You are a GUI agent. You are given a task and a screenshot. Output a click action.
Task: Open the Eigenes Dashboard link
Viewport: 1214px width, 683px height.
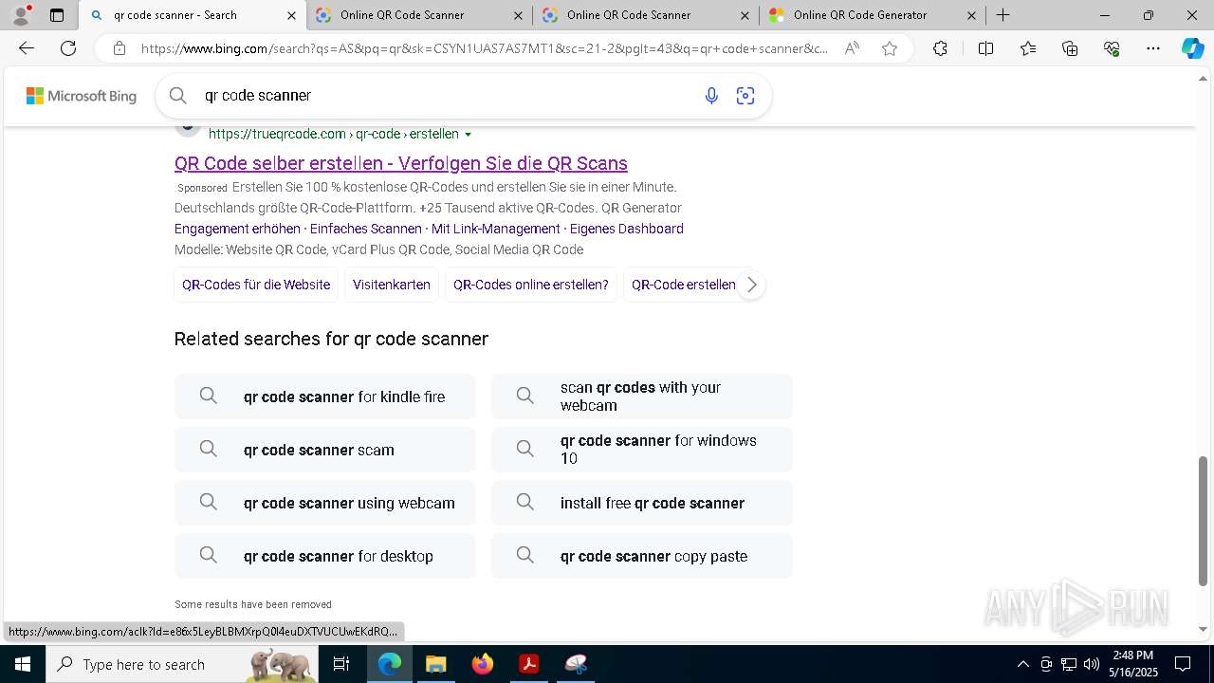tap(627, 229)
